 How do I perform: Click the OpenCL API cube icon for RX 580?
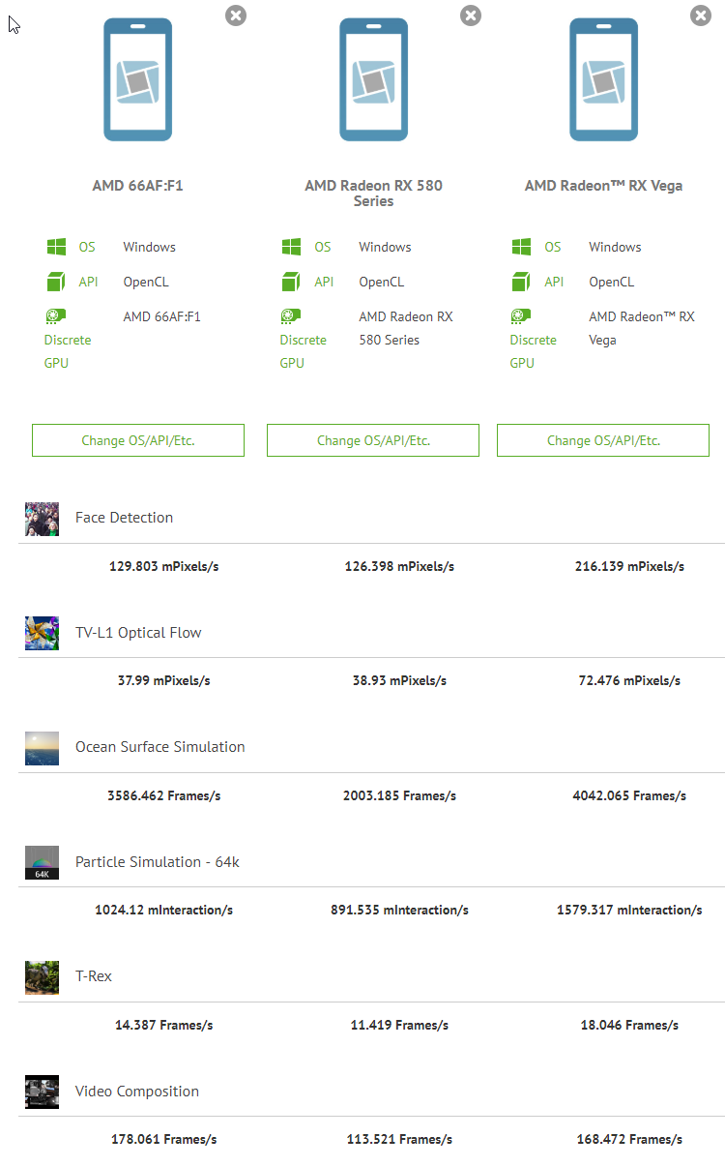[291, 282]
